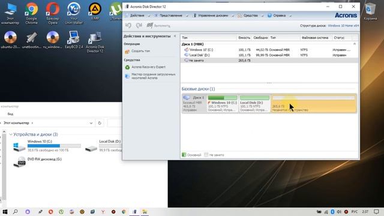Click the File Explorer taskbar icon
This screenshot has height=216, width=384.
(x=145, y=212)
